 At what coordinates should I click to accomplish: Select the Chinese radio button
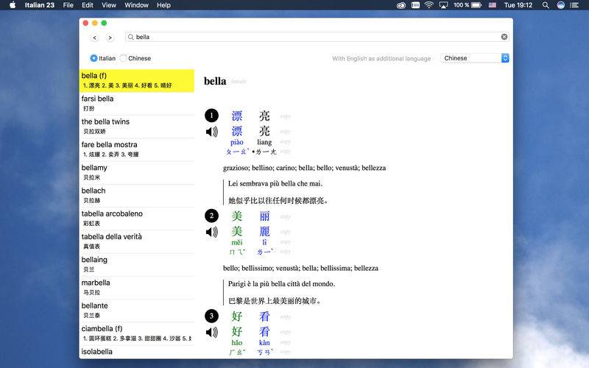[x=123, y=58]
